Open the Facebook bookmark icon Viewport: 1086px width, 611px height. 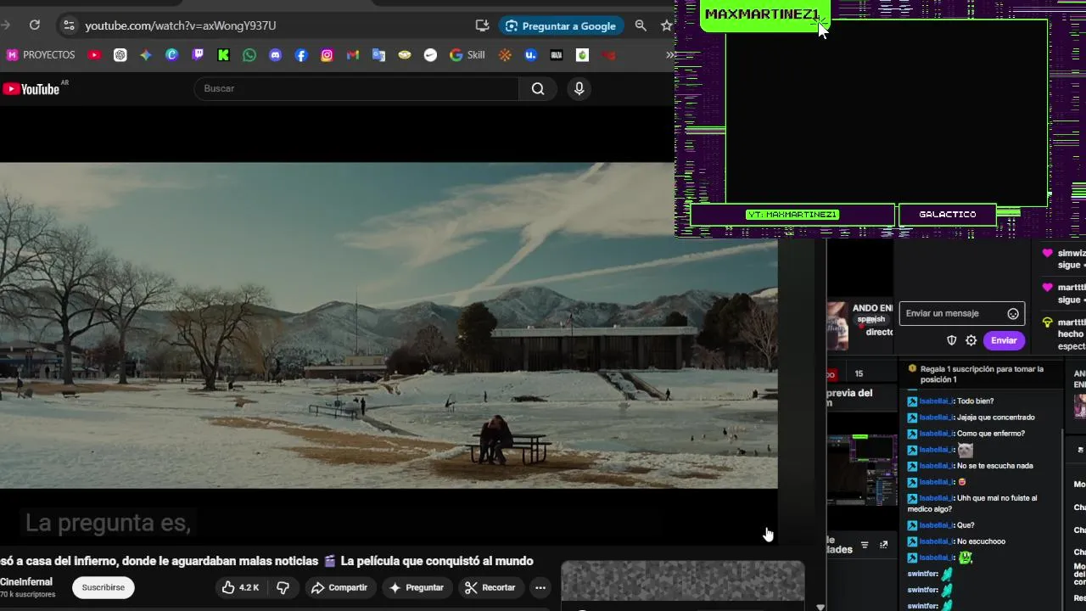click(301, 55)
